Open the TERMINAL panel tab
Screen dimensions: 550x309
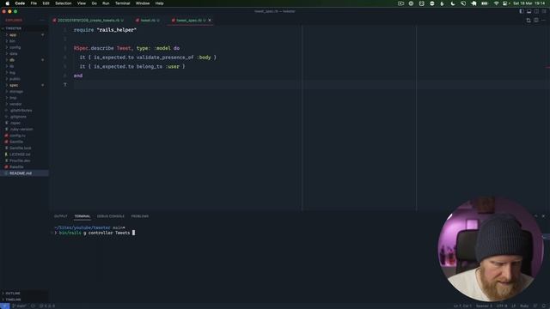[82, 216]
